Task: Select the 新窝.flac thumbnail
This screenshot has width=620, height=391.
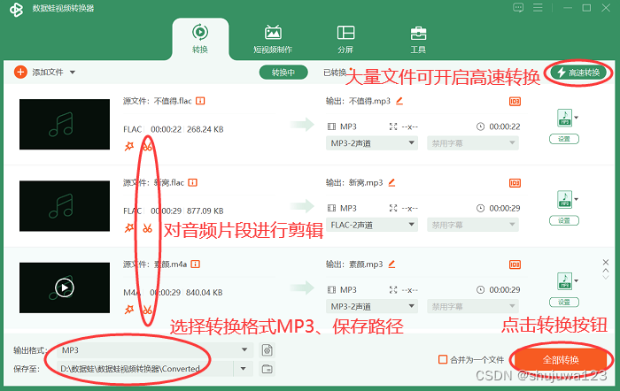Action: point(65,206)
